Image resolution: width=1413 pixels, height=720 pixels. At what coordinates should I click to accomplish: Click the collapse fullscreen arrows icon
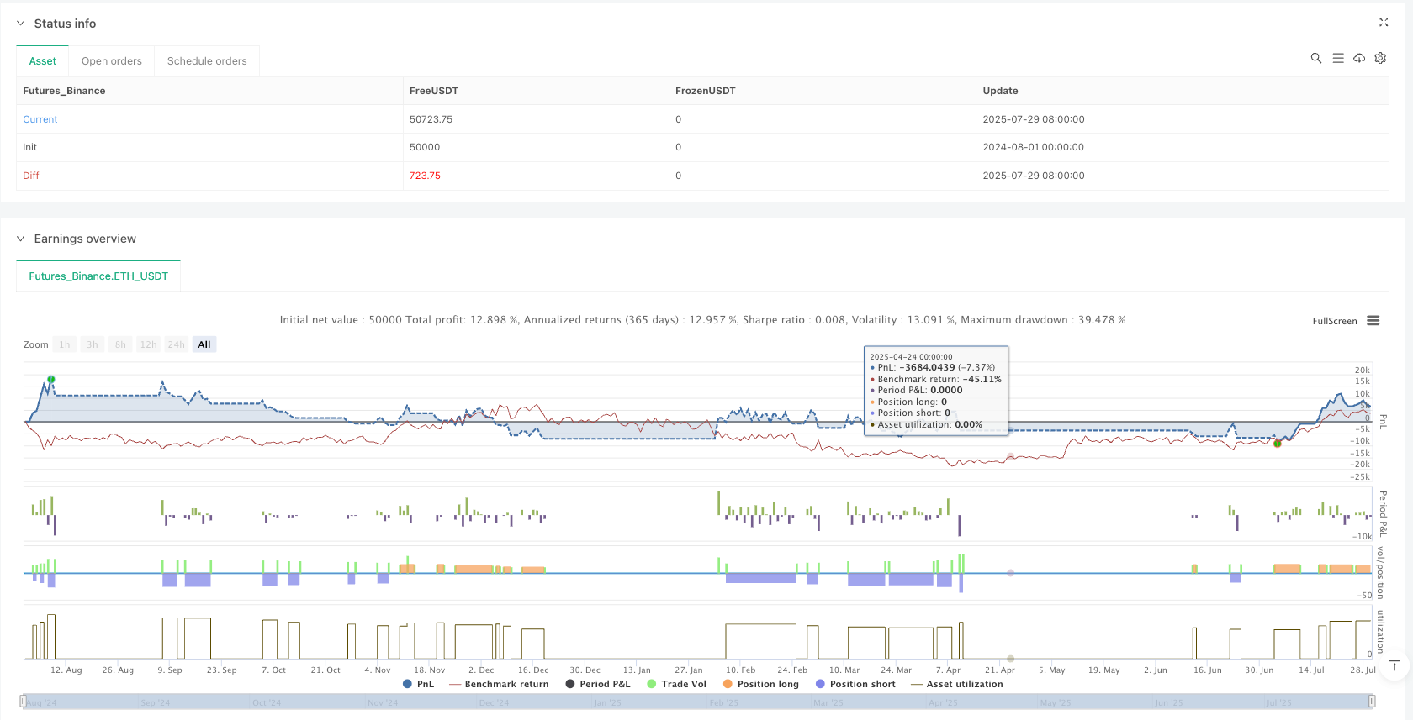pyautogui.click(x=1384, y=23)
